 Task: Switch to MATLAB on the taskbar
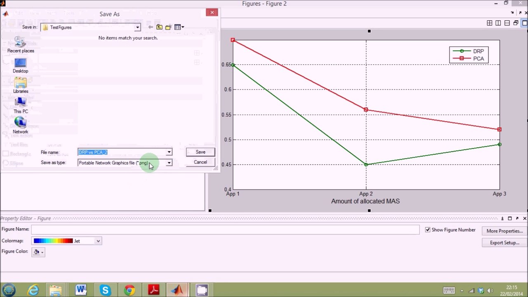point(178,290)
